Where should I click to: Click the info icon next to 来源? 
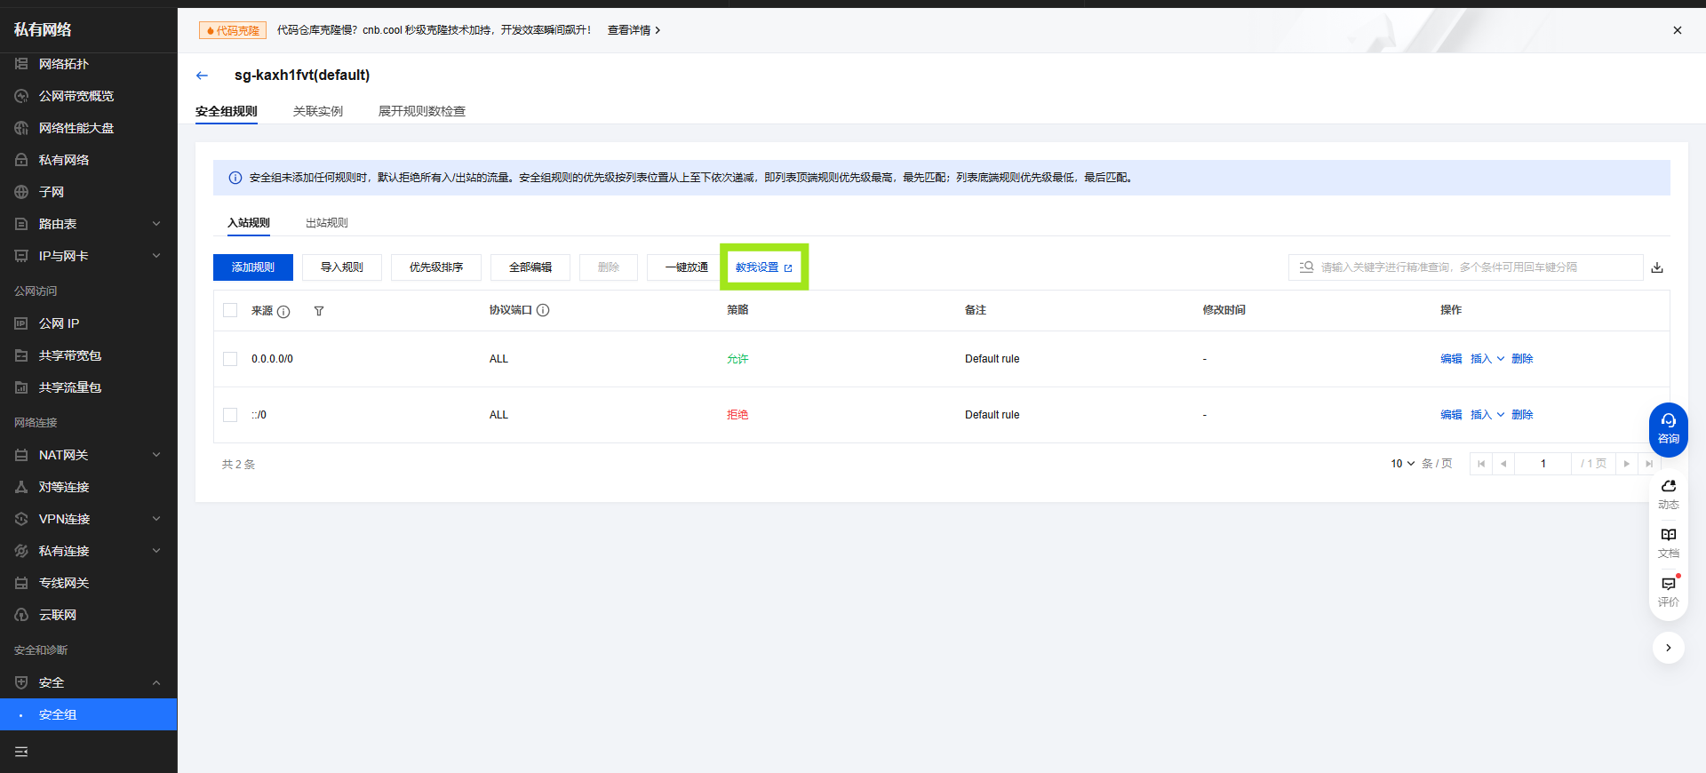point(283,312)
